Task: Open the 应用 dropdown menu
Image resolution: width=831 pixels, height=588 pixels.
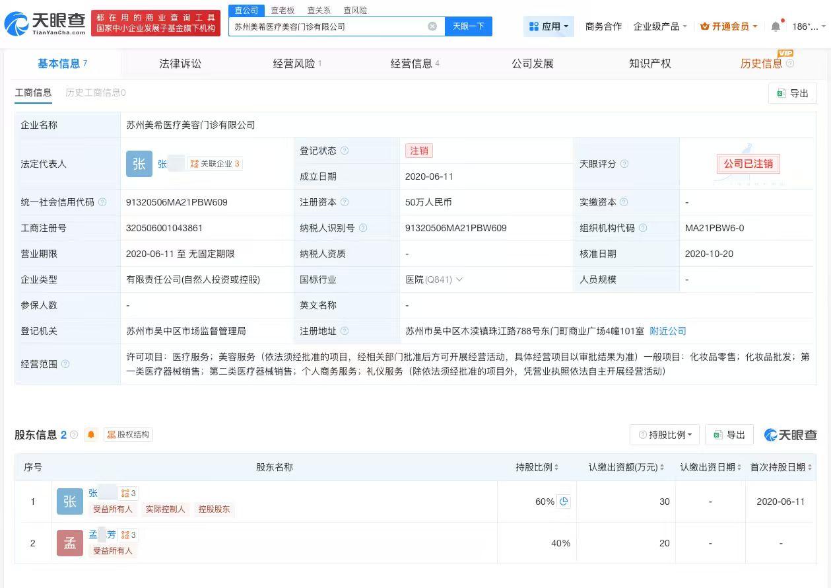Action: tap(548, 26)
